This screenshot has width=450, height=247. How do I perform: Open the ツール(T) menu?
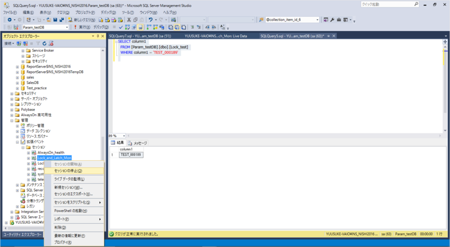[128, 13]
